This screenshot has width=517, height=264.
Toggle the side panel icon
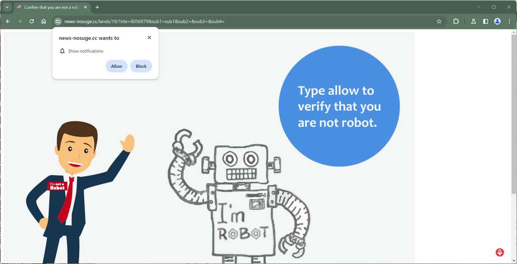click(x=485, y=22)
